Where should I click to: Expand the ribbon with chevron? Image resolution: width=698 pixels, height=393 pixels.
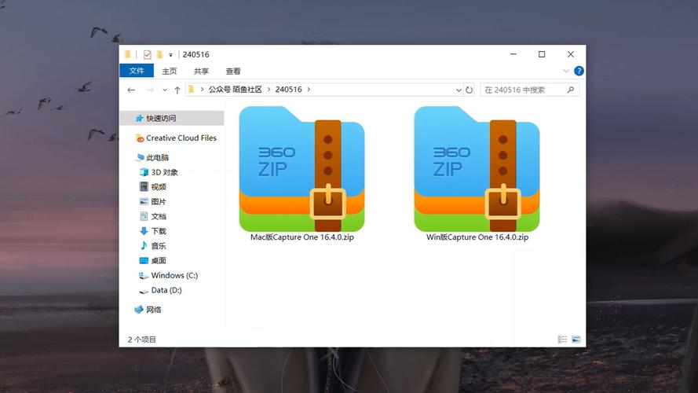tap(566, 71)
